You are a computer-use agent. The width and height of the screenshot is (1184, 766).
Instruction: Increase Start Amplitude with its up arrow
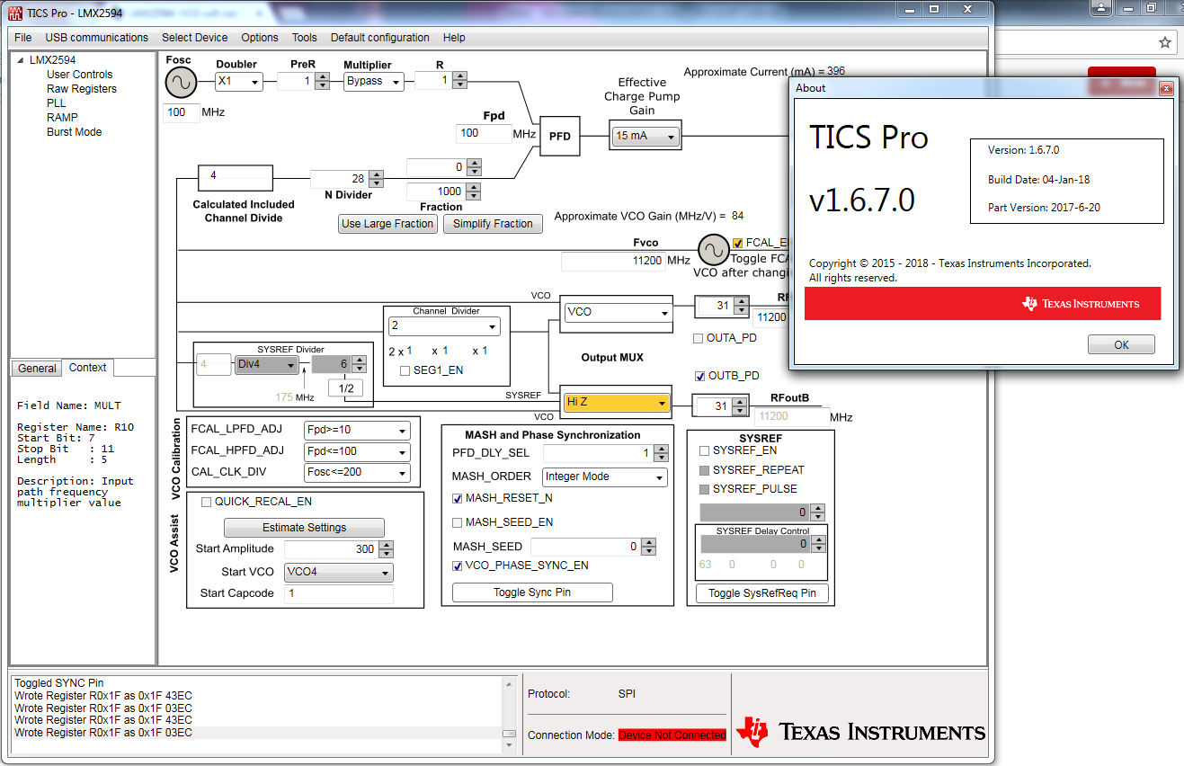(x=387, y=545)
